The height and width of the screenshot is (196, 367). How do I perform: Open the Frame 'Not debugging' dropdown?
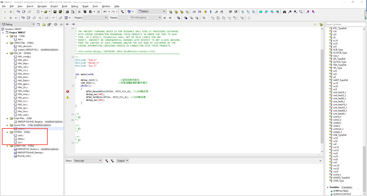coord(140,18)
